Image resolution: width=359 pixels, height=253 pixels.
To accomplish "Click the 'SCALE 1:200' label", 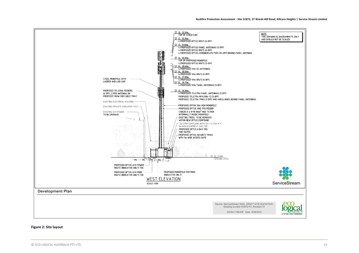I will (153, 184).
